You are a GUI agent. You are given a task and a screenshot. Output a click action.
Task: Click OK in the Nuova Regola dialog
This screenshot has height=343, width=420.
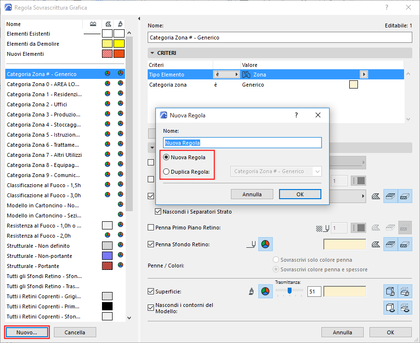click(300, 194)
